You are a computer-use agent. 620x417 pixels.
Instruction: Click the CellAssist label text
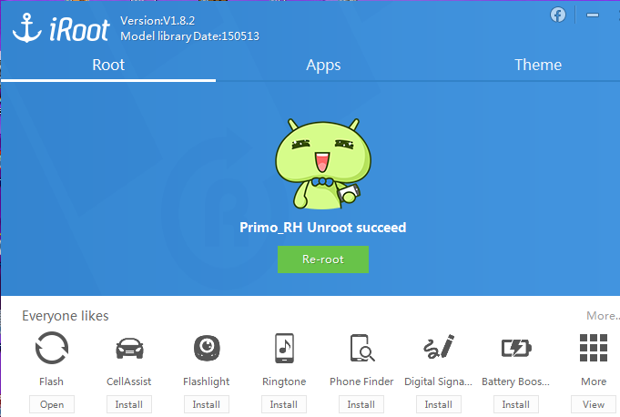pos(129,381)
